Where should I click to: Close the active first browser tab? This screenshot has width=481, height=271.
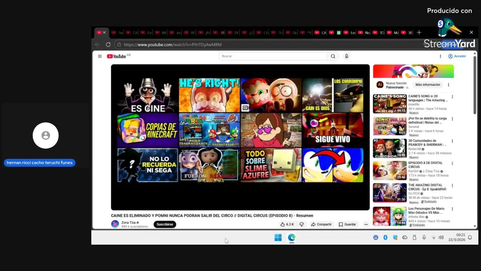tap(104, 32)
